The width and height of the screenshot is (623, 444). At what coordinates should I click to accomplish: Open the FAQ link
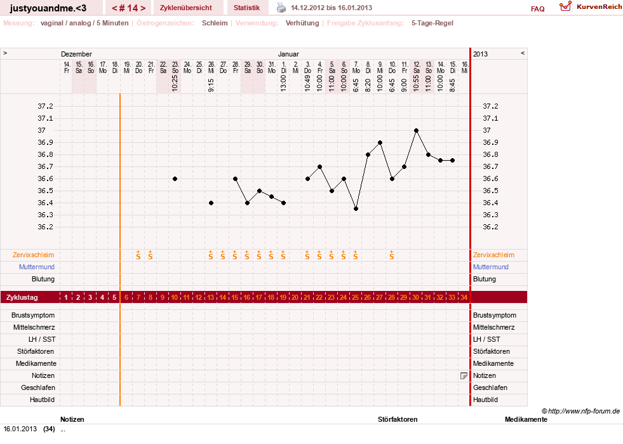point(537,9)
